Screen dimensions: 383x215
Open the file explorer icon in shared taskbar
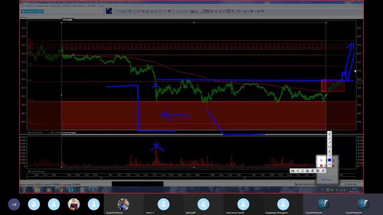(x=37, y=190)
